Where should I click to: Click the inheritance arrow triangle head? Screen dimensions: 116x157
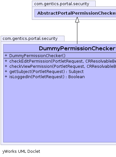click(77, 20)
